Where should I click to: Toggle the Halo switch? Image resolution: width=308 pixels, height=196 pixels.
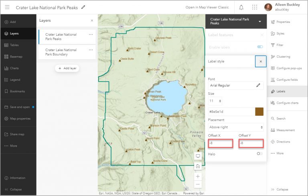coord(260,153)
